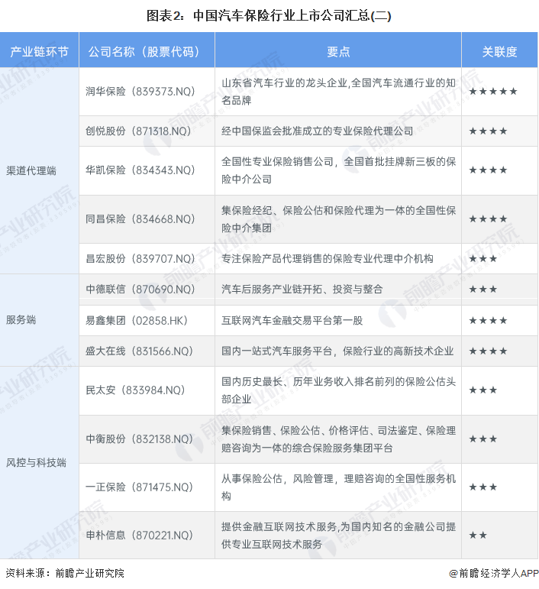Image resolution: width=539 pixels, height=589 pixels.
Task: Click the star rating for 民太安
Action: 483,390
